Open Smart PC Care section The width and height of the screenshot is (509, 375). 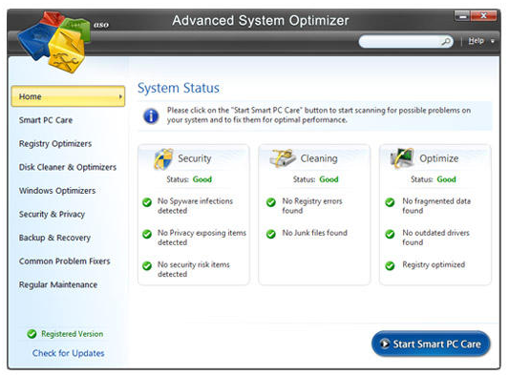coord(46,120)
